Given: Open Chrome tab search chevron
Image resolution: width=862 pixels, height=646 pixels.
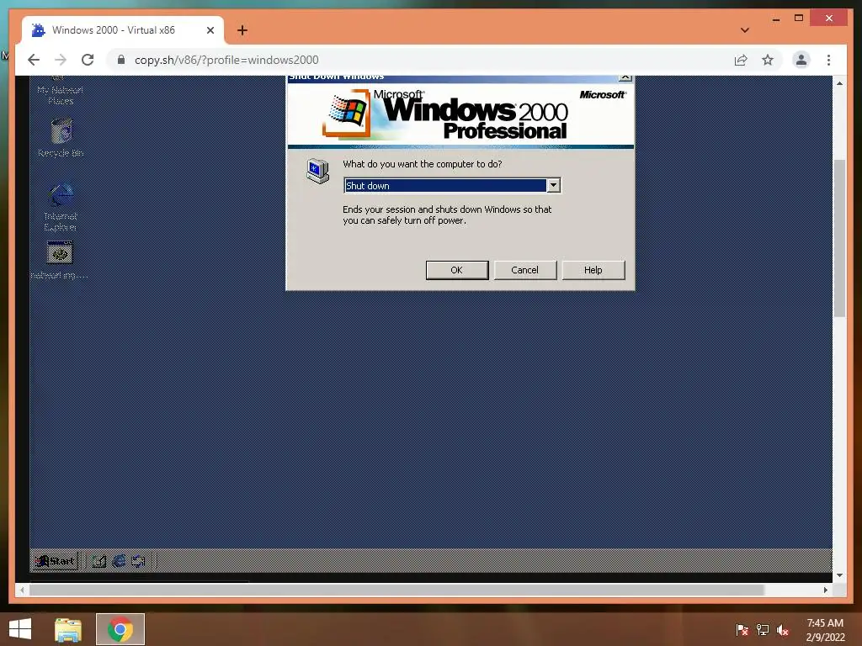Looking at the screenshot, I should coord(745,30).
